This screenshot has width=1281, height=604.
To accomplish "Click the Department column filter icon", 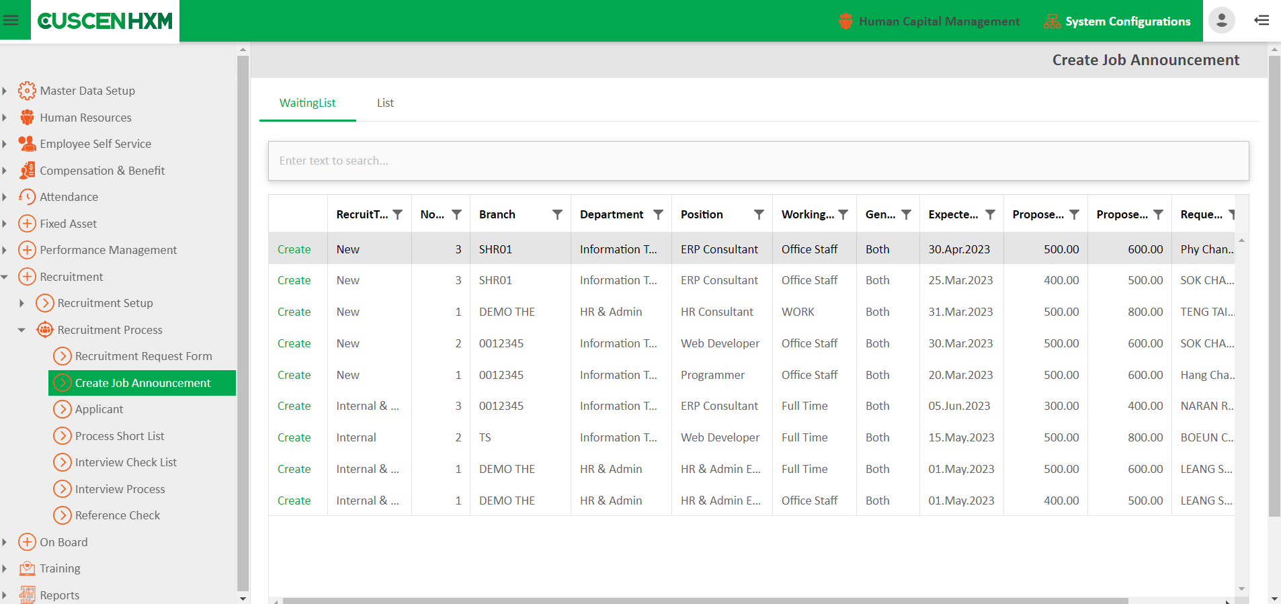I will 658,214.
